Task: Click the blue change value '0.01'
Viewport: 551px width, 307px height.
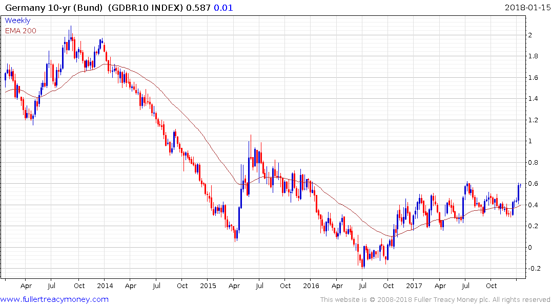Action: [x=223, y=8]
